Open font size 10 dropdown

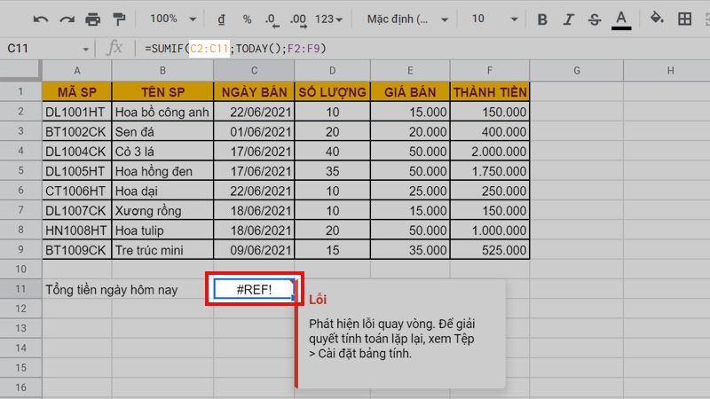(494, 19)
